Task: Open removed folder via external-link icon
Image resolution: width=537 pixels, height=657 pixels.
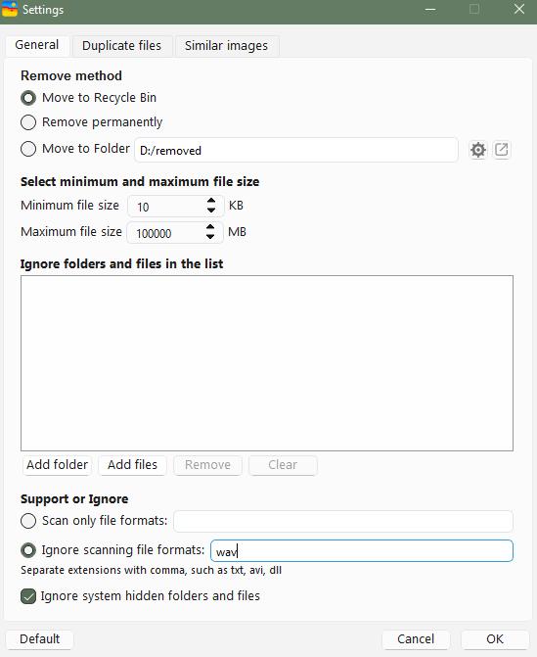Action: [x=502, y=150]
